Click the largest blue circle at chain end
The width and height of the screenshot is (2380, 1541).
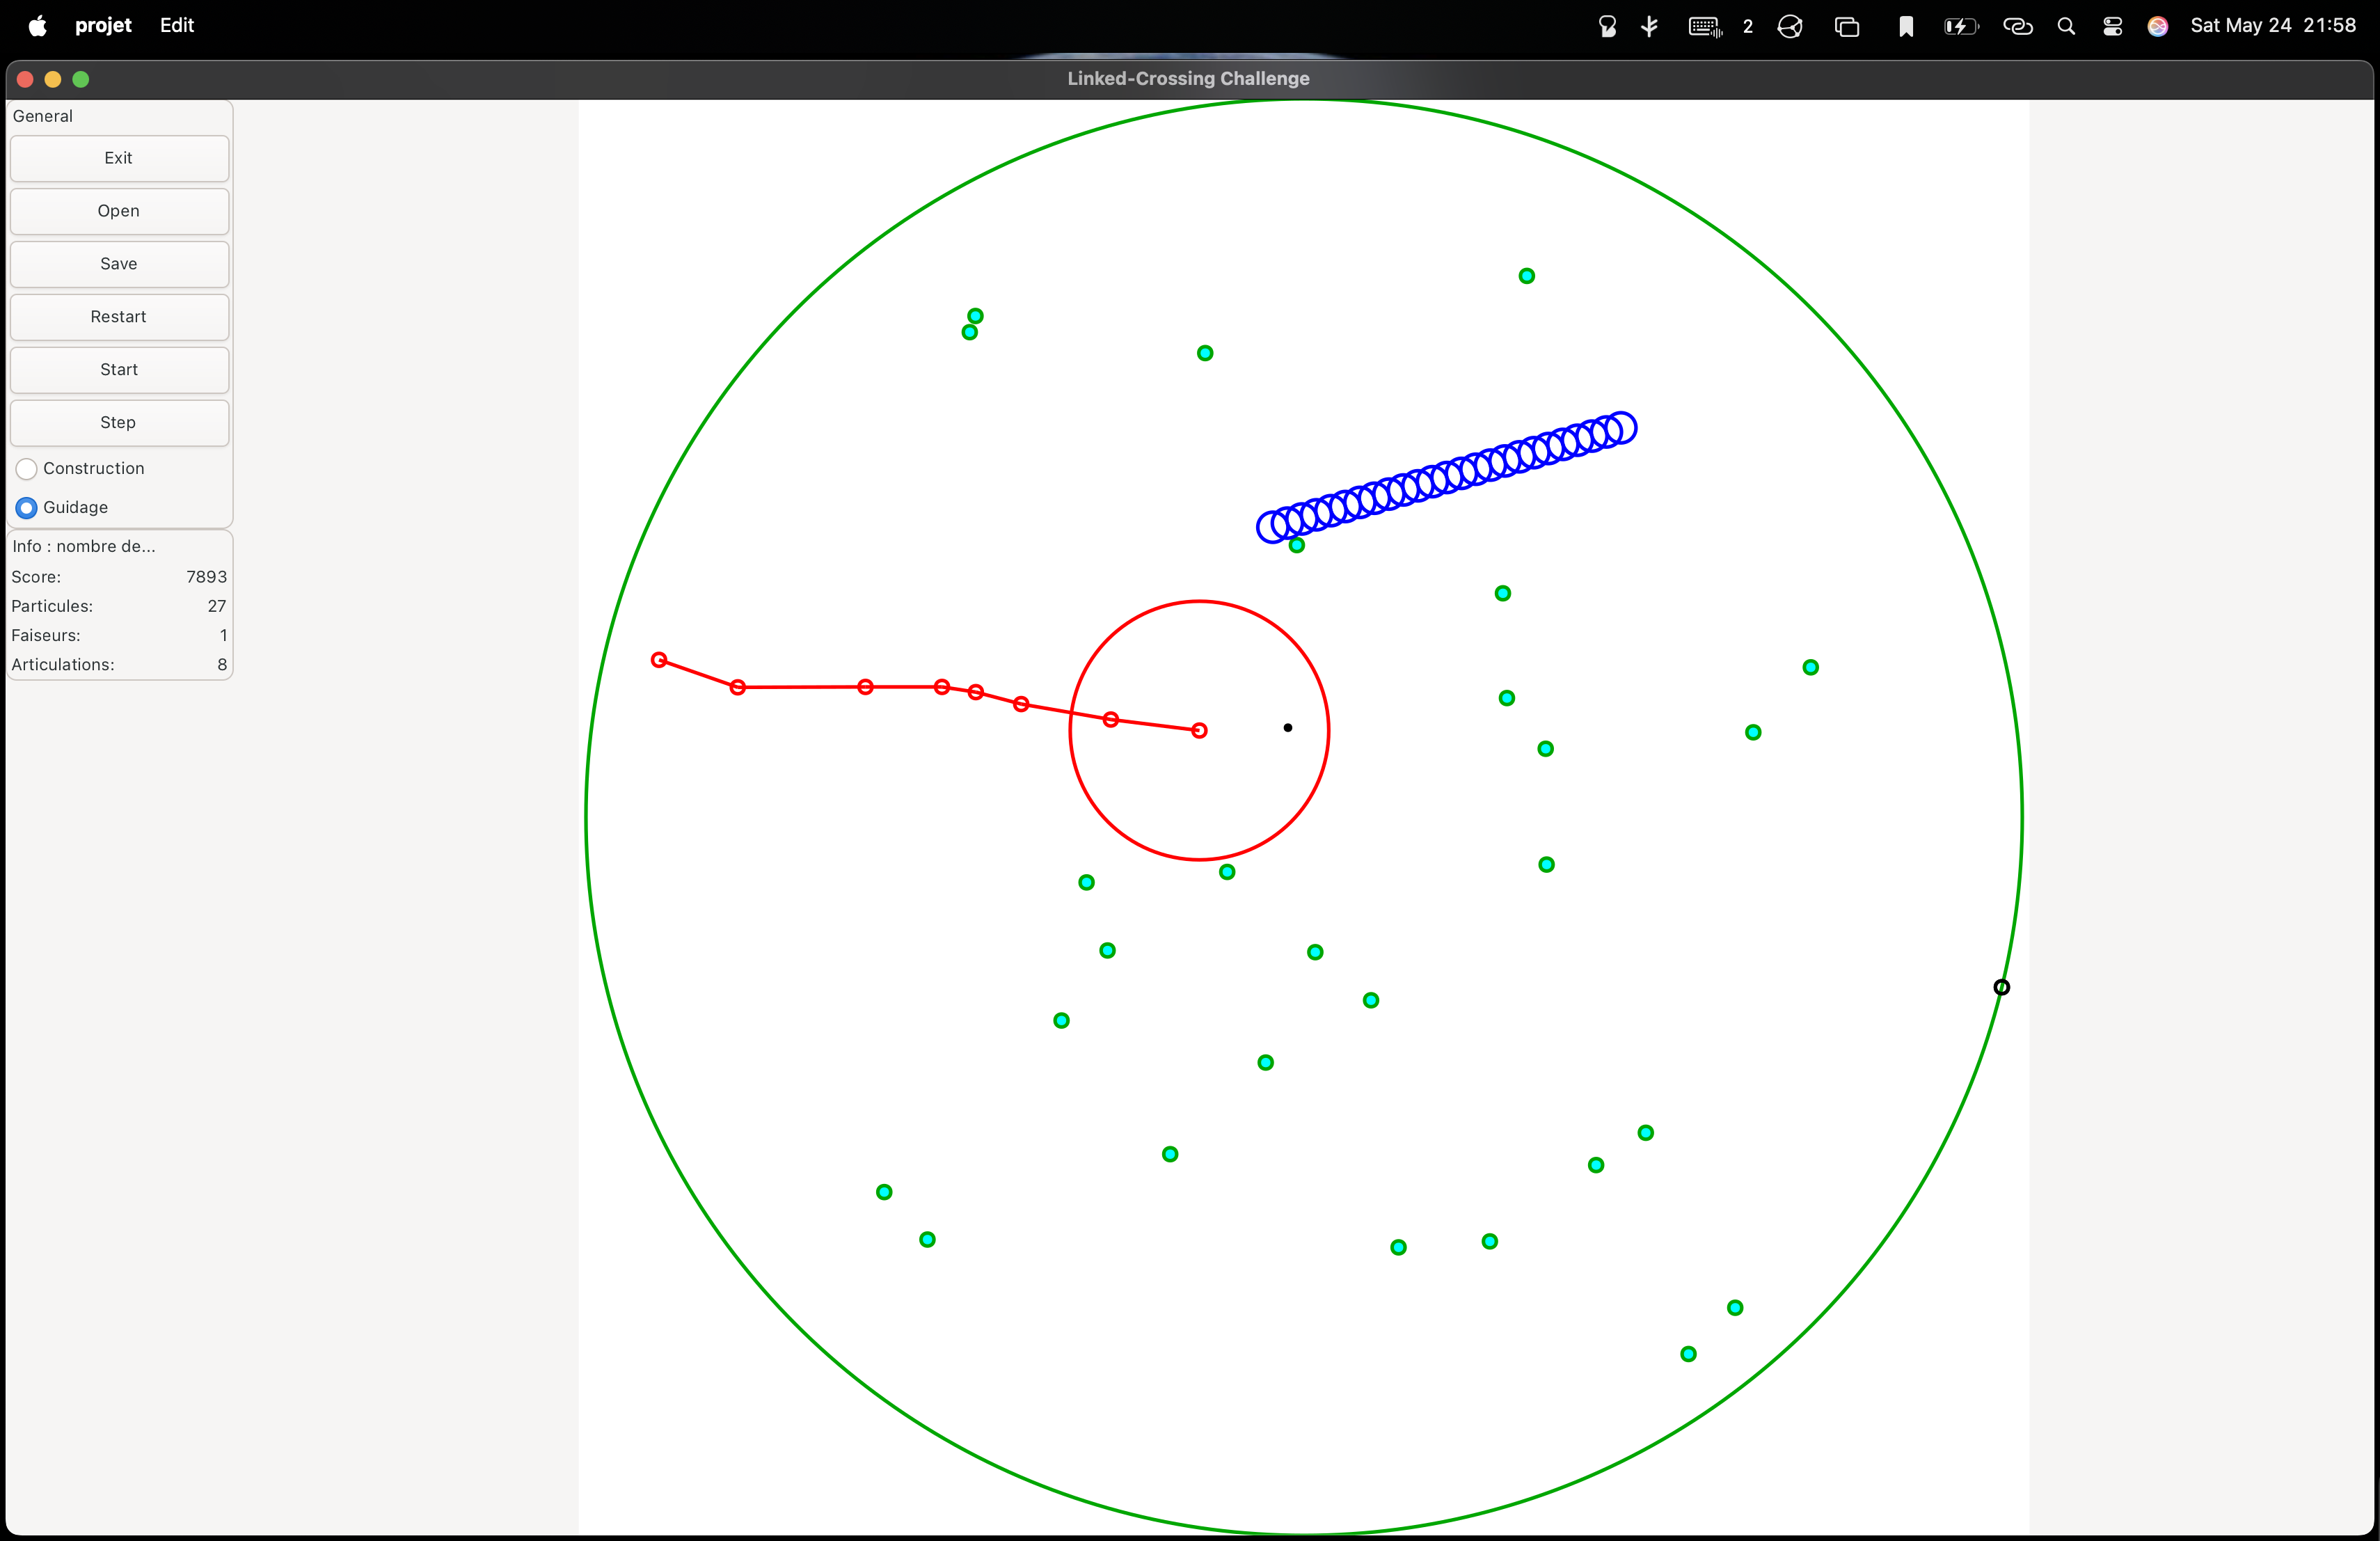(x=1621, y=428)
